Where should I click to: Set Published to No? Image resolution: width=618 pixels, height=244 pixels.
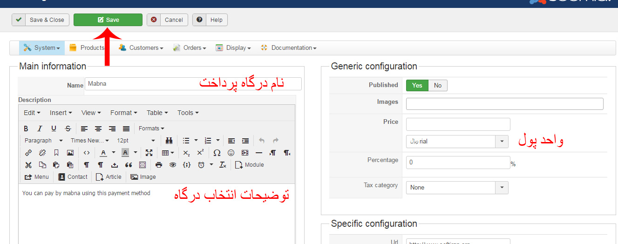[438, 85]
